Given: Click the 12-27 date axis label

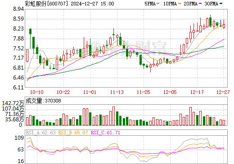Looking at the screenshot, I should tap(223, 92).
